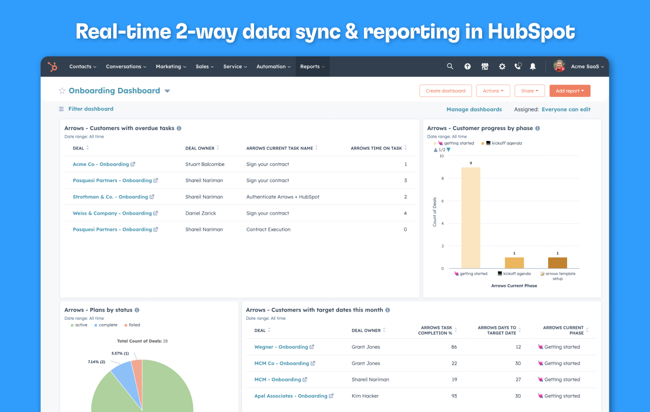Go to previous legend page up arrow
The width and height of the screenshot is (650, 412).
pyautogui.click(x=435, y=150)
